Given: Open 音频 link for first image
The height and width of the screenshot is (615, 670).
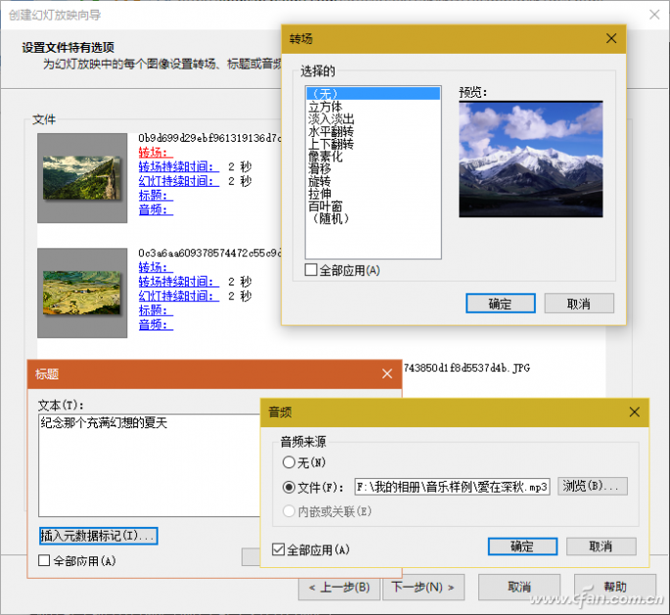Looking at the screenshot, I should tap(156, 209).
